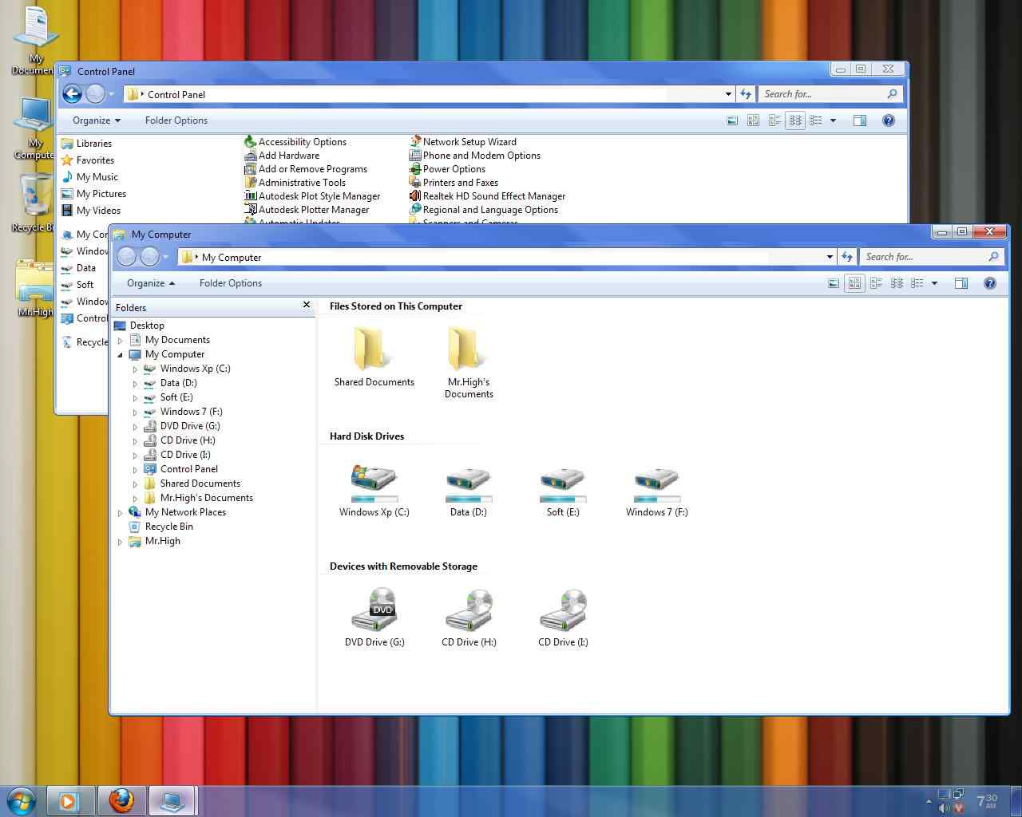Select Control Panel in the folder tree
Viewport: 1022px width, 817px height.
180,469
